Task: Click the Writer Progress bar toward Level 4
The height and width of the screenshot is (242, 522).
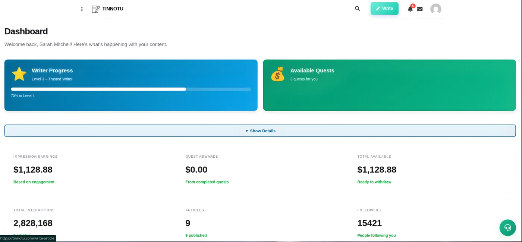Action: tap(131, 89)
